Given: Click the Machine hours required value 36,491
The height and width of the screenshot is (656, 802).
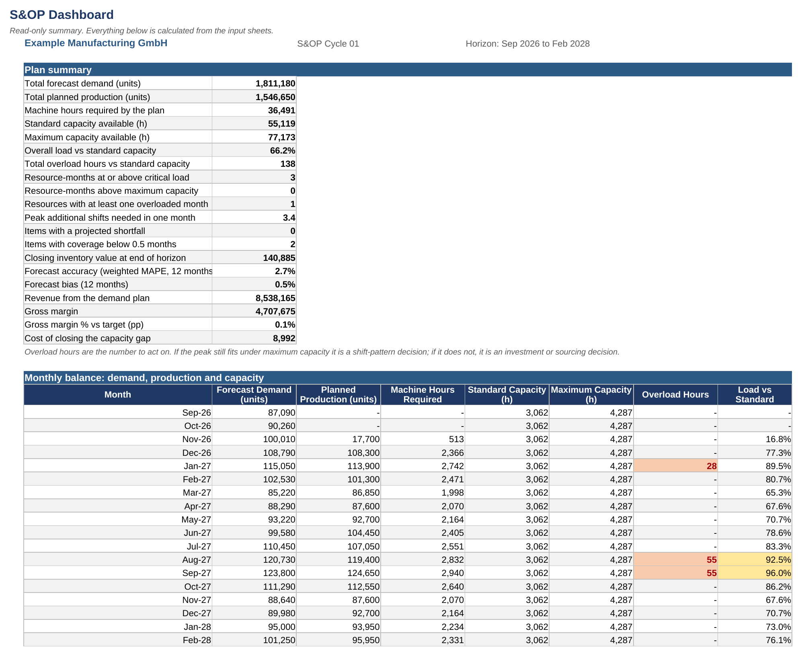Looking at the screenshot, I should (x=254, y=110).
